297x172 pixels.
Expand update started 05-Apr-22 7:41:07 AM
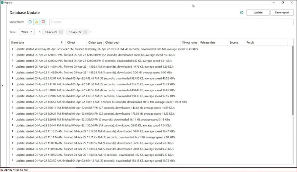pyautogui.click(x=12, y=84)
